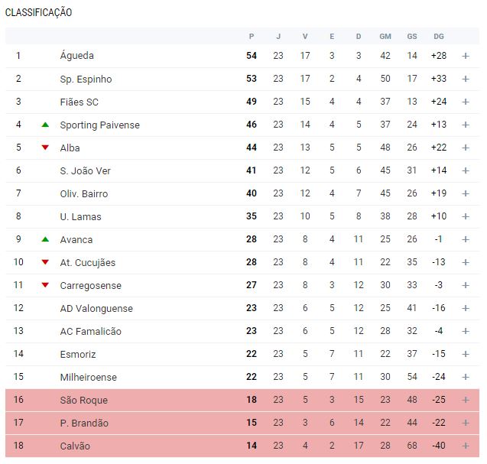The image size is (487, 464).
Task: Sort by the P points column header
Action: click(x=252, y=36)
